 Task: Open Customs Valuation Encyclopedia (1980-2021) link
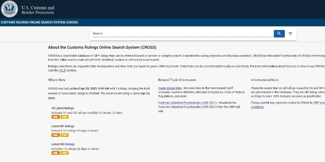[187, 103]
